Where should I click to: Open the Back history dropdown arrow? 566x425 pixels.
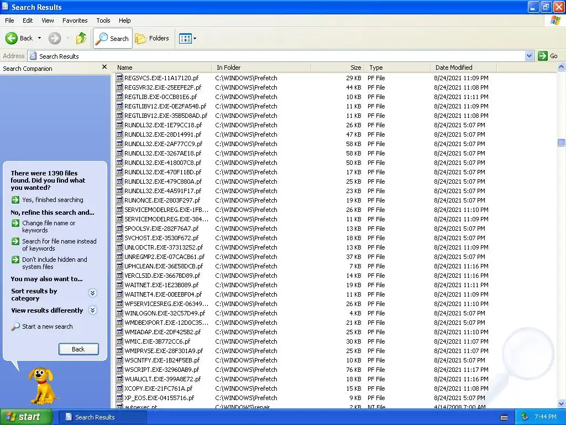[x=39, y=38]
